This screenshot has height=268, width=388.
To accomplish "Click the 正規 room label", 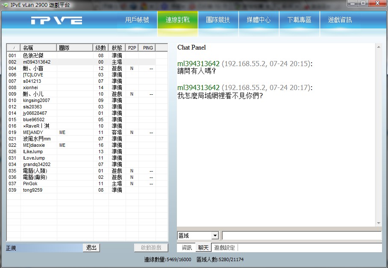I will (11, 248).
